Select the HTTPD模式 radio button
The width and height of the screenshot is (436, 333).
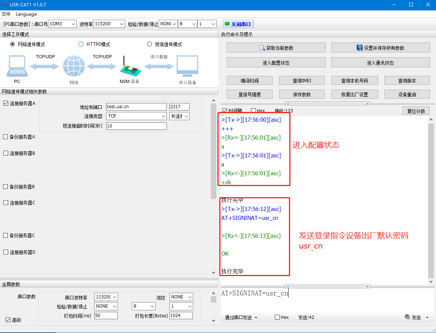tap(81, 44)
